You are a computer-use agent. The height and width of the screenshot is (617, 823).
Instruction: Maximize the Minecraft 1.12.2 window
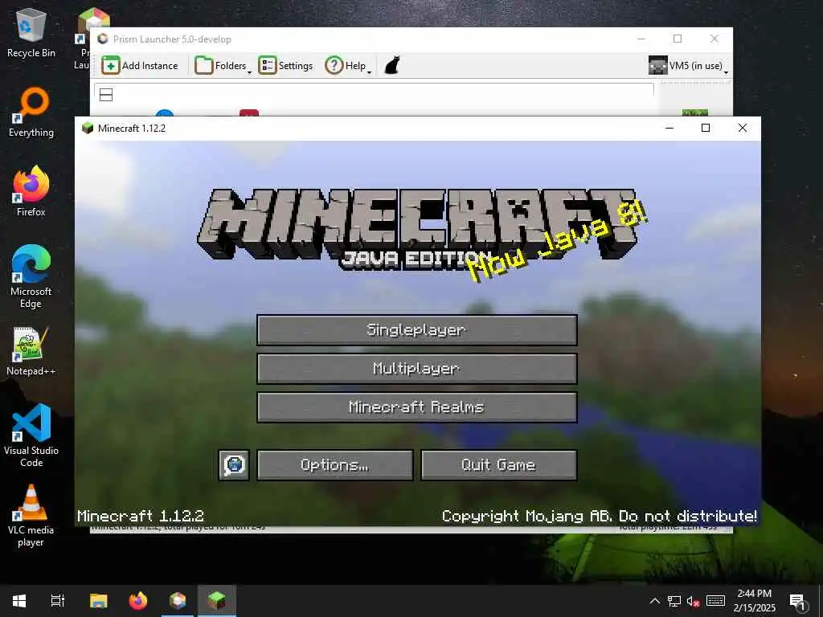706,128
